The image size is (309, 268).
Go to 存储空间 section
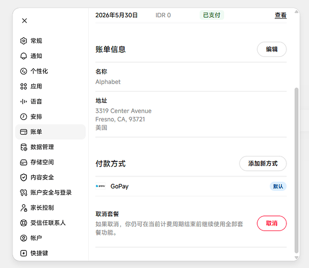coord(51,162)
